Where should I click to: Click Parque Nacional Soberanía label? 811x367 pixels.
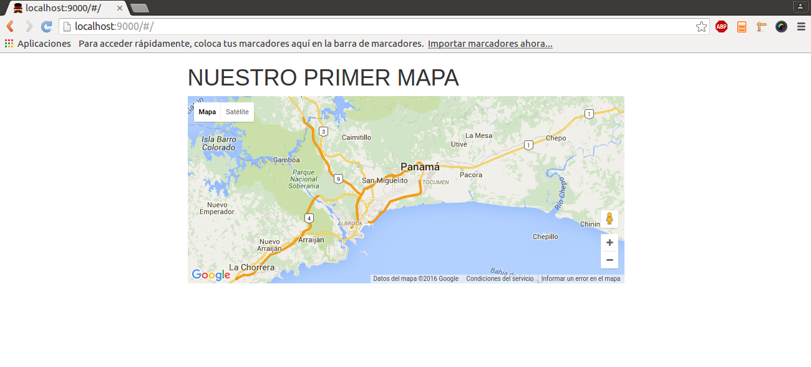click(x=304, y=179)
